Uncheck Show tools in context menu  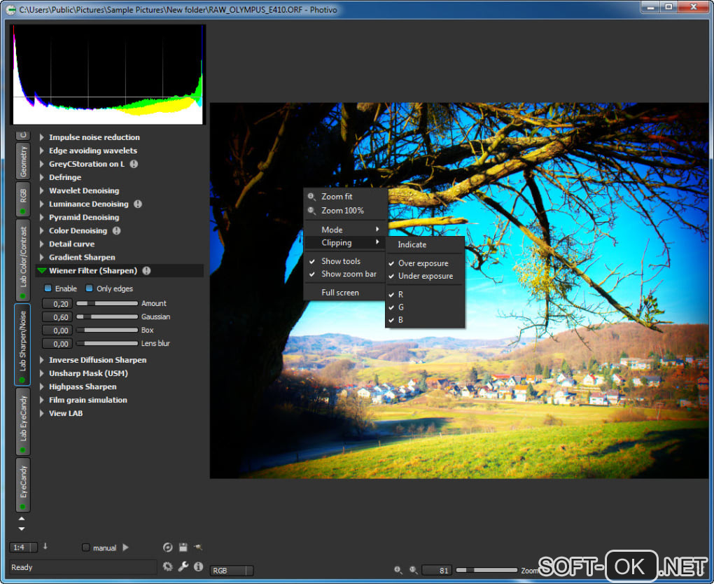(x=344, y=261)
